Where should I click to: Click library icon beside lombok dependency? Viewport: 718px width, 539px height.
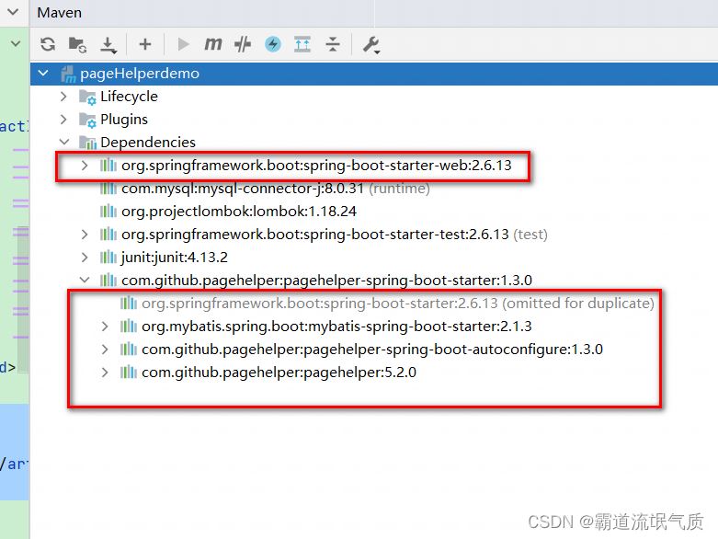click(108, 212)
